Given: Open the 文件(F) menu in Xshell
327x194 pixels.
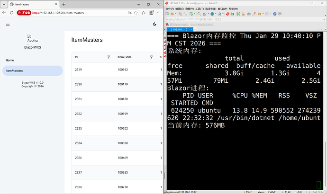Looking at the screenshot, I should coord(170,9).
